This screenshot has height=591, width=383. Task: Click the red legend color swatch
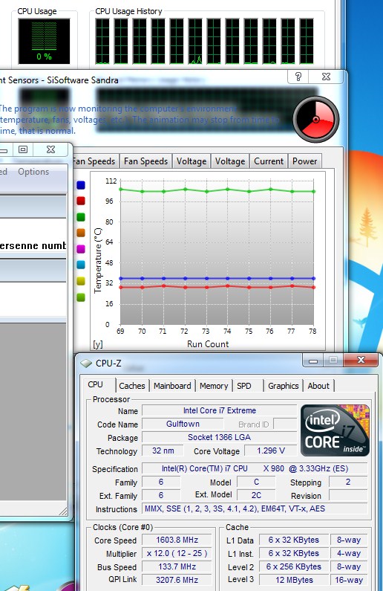(x=81, y=201)
